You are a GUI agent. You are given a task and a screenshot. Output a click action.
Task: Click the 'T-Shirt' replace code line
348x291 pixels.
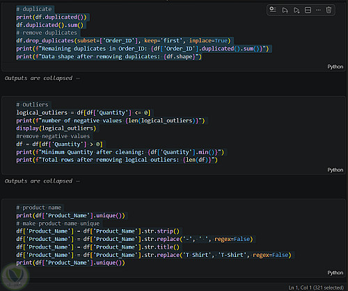[154, 255]
